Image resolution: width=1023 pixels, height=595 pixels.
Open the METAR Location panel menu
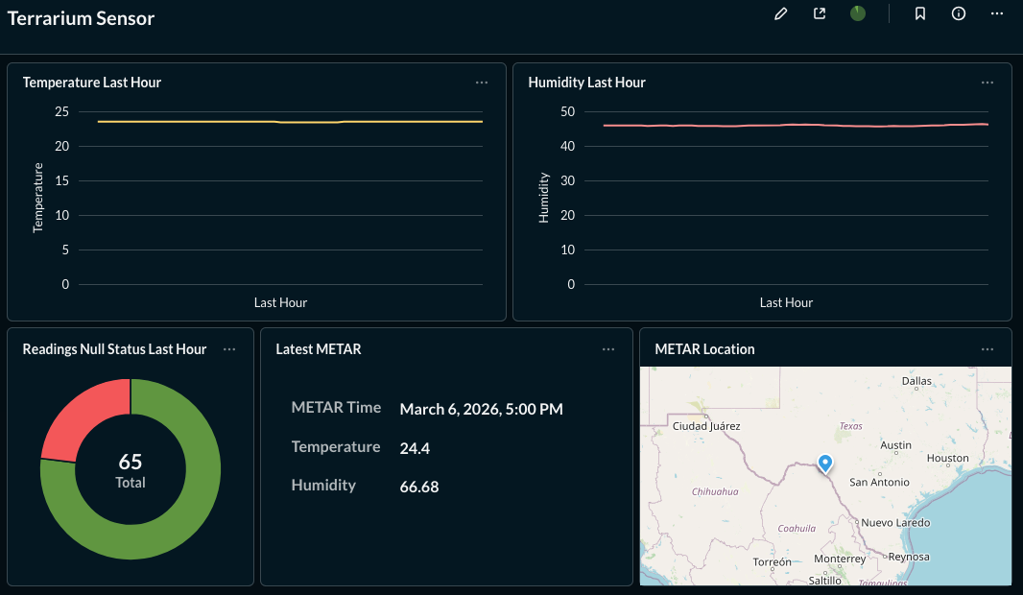pos(987,349)
